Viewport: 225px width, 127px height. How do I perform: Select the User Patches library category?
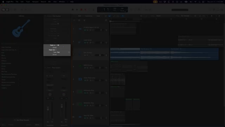tap(6, 47)
